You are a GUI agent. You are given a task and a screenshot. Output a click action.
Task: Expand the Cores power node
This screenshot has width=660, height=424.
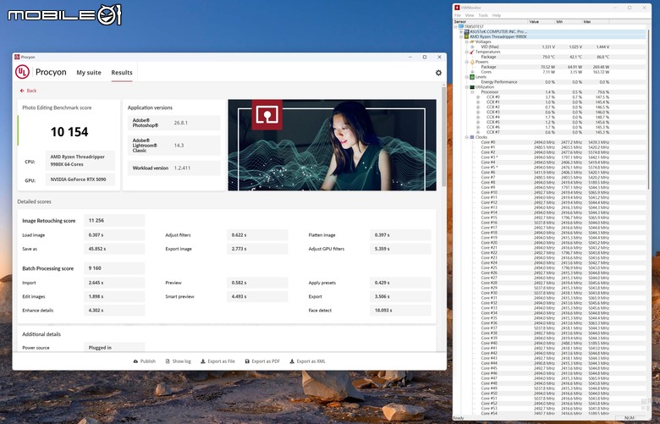point(472,72)
